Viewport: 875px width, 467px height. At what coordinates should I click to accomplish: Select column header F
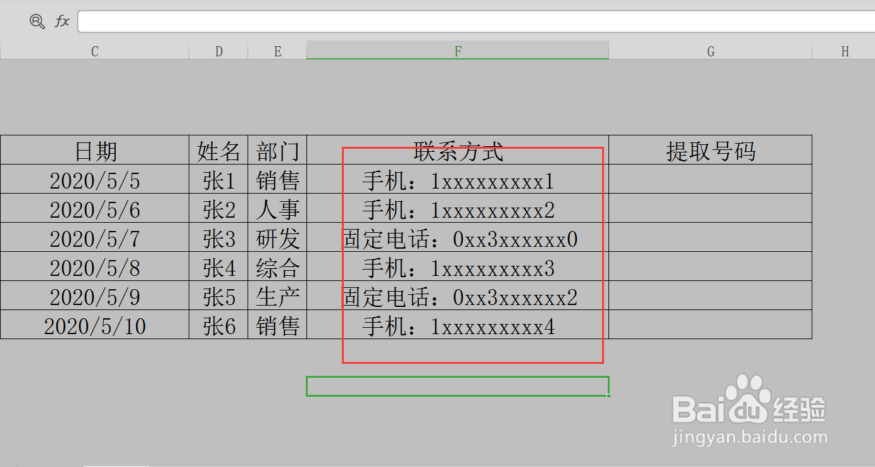(x=457, y=51)
